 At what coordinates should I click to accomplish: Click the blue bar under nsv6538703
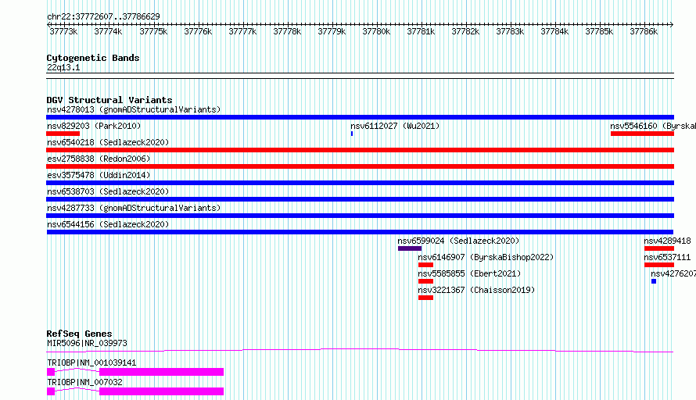[x=360, y=199]
